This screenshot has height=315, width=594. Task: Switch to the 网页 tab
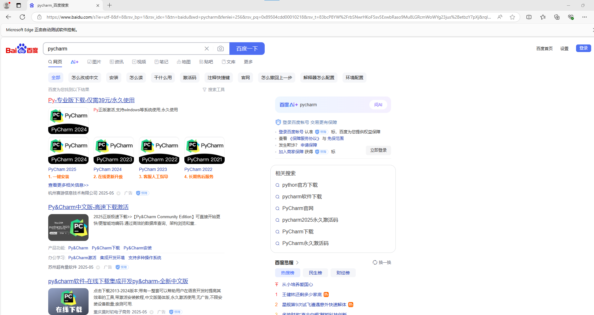coord(55,62)
